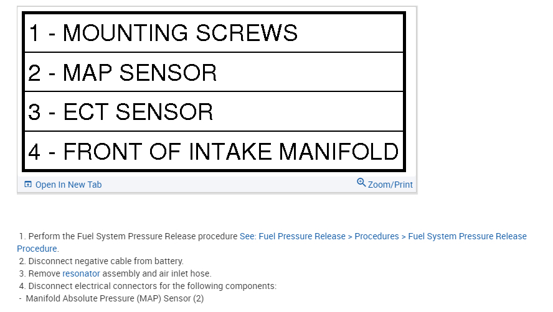This screenshot has height=312, width=553.
Task: Open the image via Open In New Tab text
Action: point(68,185)
